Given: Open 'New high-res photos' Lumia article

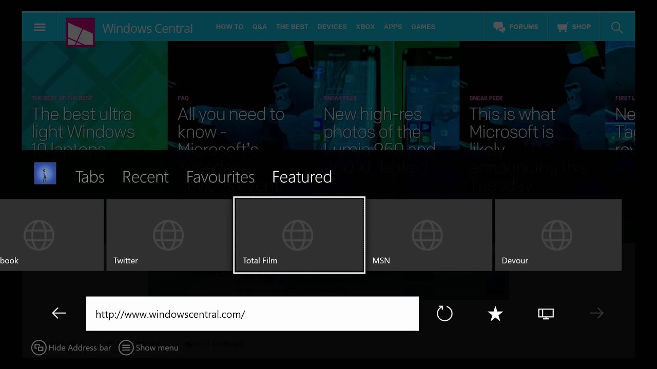Looking at the screenshot, I should coord(386,95).
